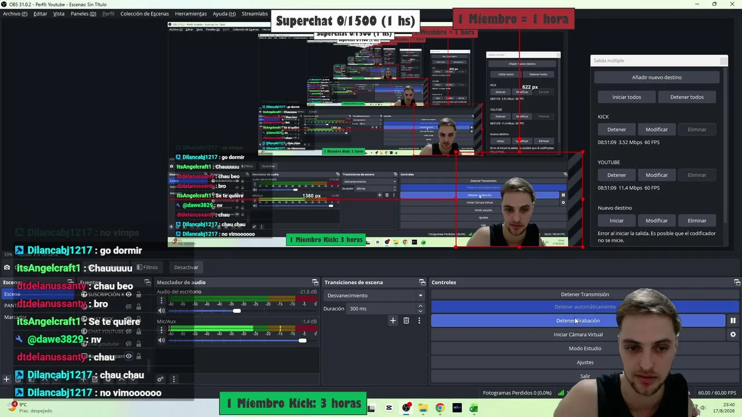Open Mic/Aux options menu

click(161, 331)
